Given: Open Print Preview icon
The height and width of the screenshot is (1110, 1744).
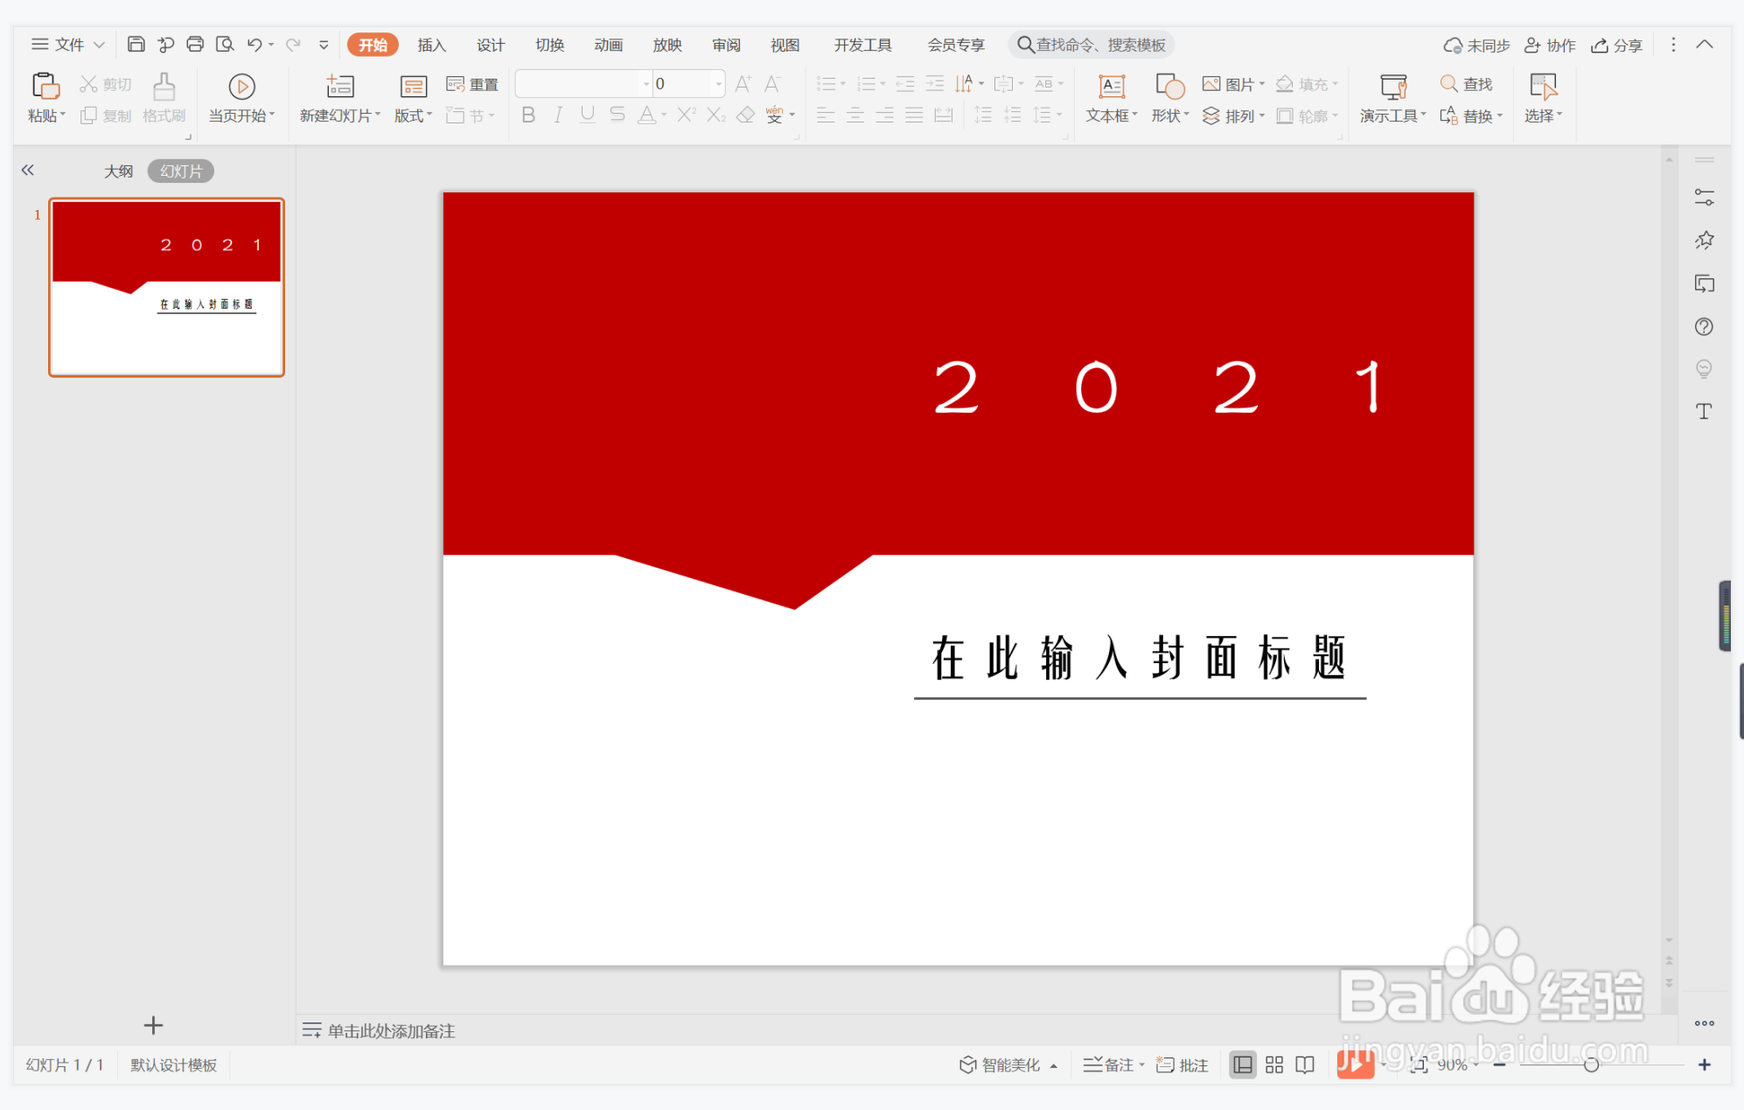Looking at the screenshot, I should 225,45.
